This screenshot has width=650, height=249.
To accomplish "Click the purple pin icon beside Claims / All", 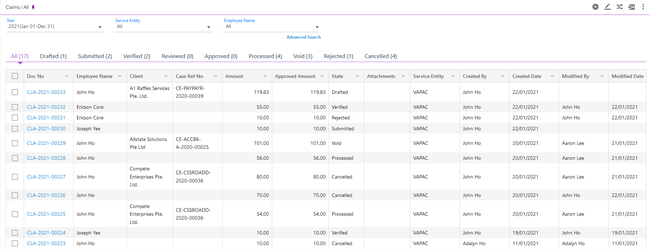I will [33, 7].
